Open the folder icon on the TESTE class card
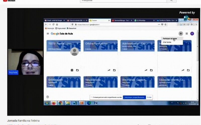Image resolution: width=201 pixels, height=125 pixels. pyautogui.click(x=77, y=70)
